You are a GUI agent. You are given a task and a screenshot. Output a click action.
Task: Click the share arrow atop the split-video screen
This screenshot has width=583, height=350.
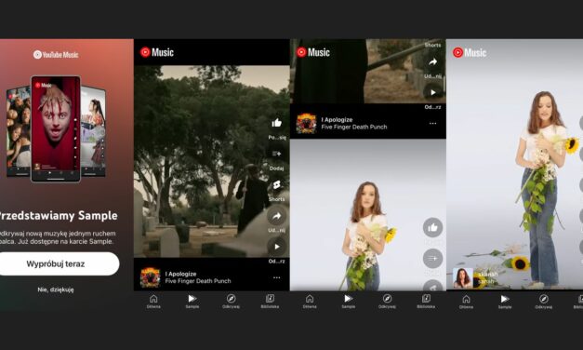click(432, 61)
